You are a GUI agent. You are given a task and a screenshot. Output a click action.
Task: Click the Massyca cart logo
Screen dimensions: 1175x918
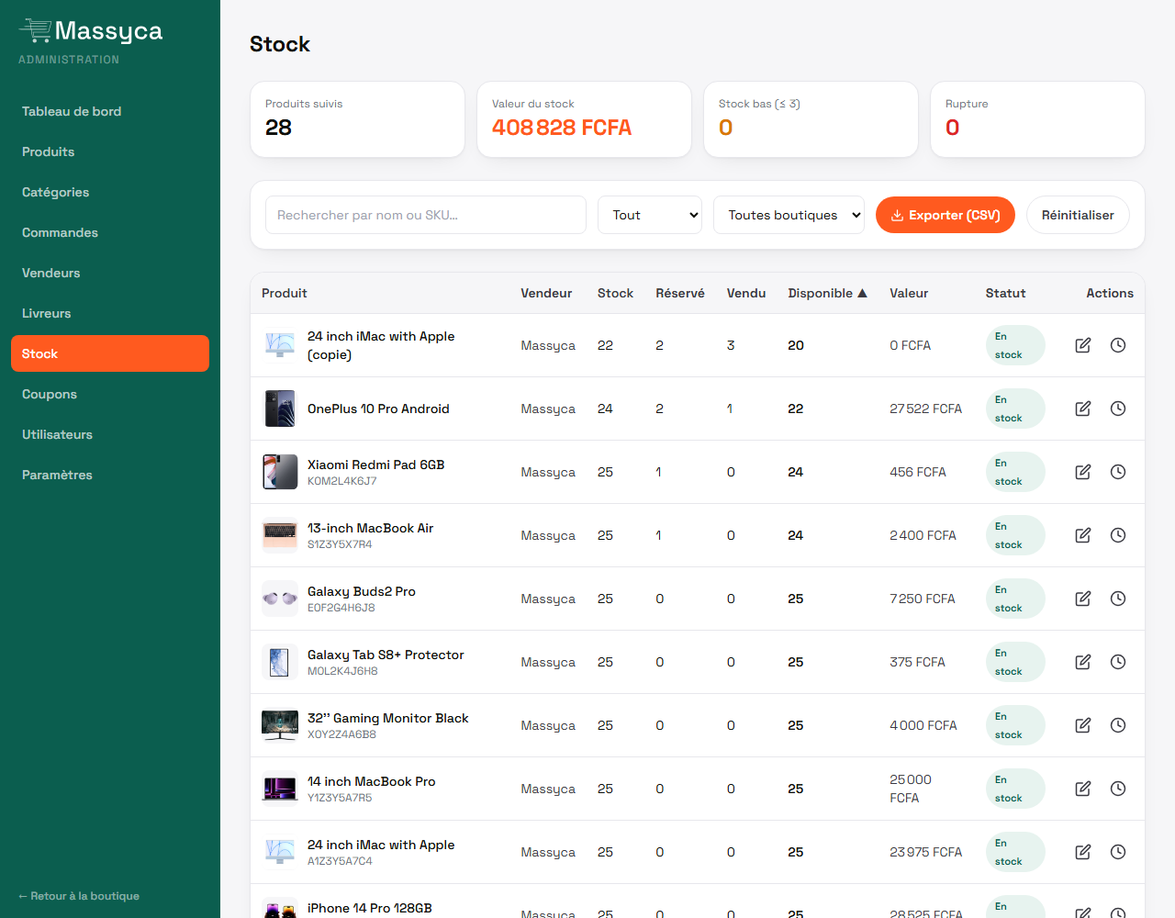36,30
